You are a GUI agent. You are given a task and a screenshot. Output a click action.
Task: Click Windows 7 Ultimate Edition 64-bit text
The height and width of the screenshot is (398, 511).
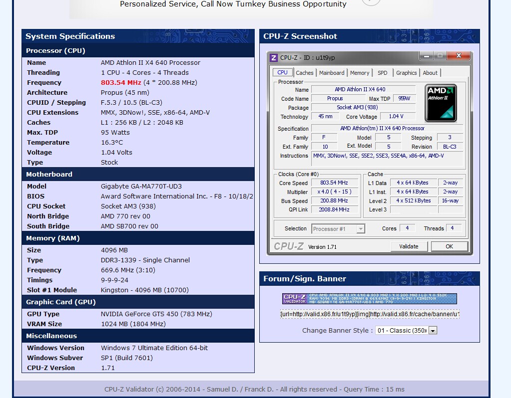coord(154,348)
